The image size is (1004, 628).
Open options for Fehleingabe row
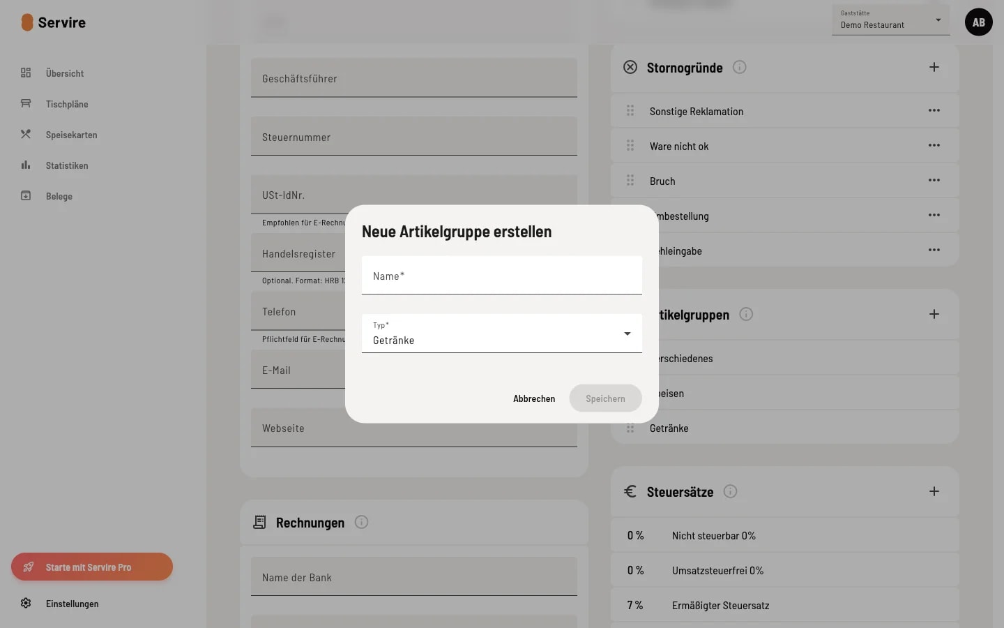[934, 250]
